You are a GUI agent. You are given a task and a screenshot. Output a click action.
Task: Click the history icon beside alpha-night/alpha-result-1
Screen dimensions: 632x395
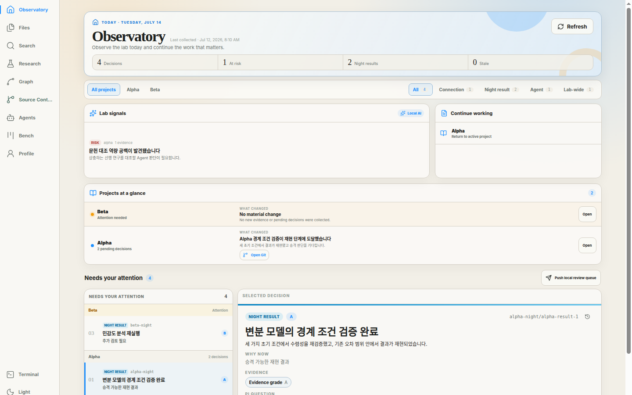(587, 316)
